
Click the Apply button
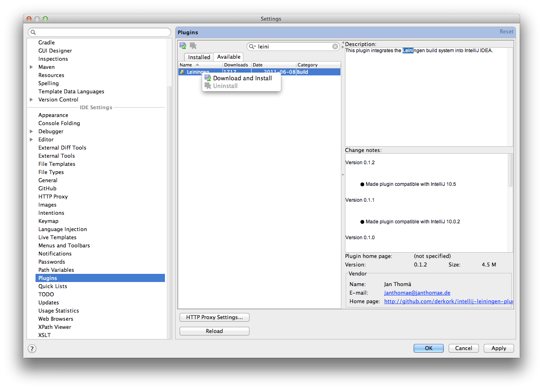(498, 348)
